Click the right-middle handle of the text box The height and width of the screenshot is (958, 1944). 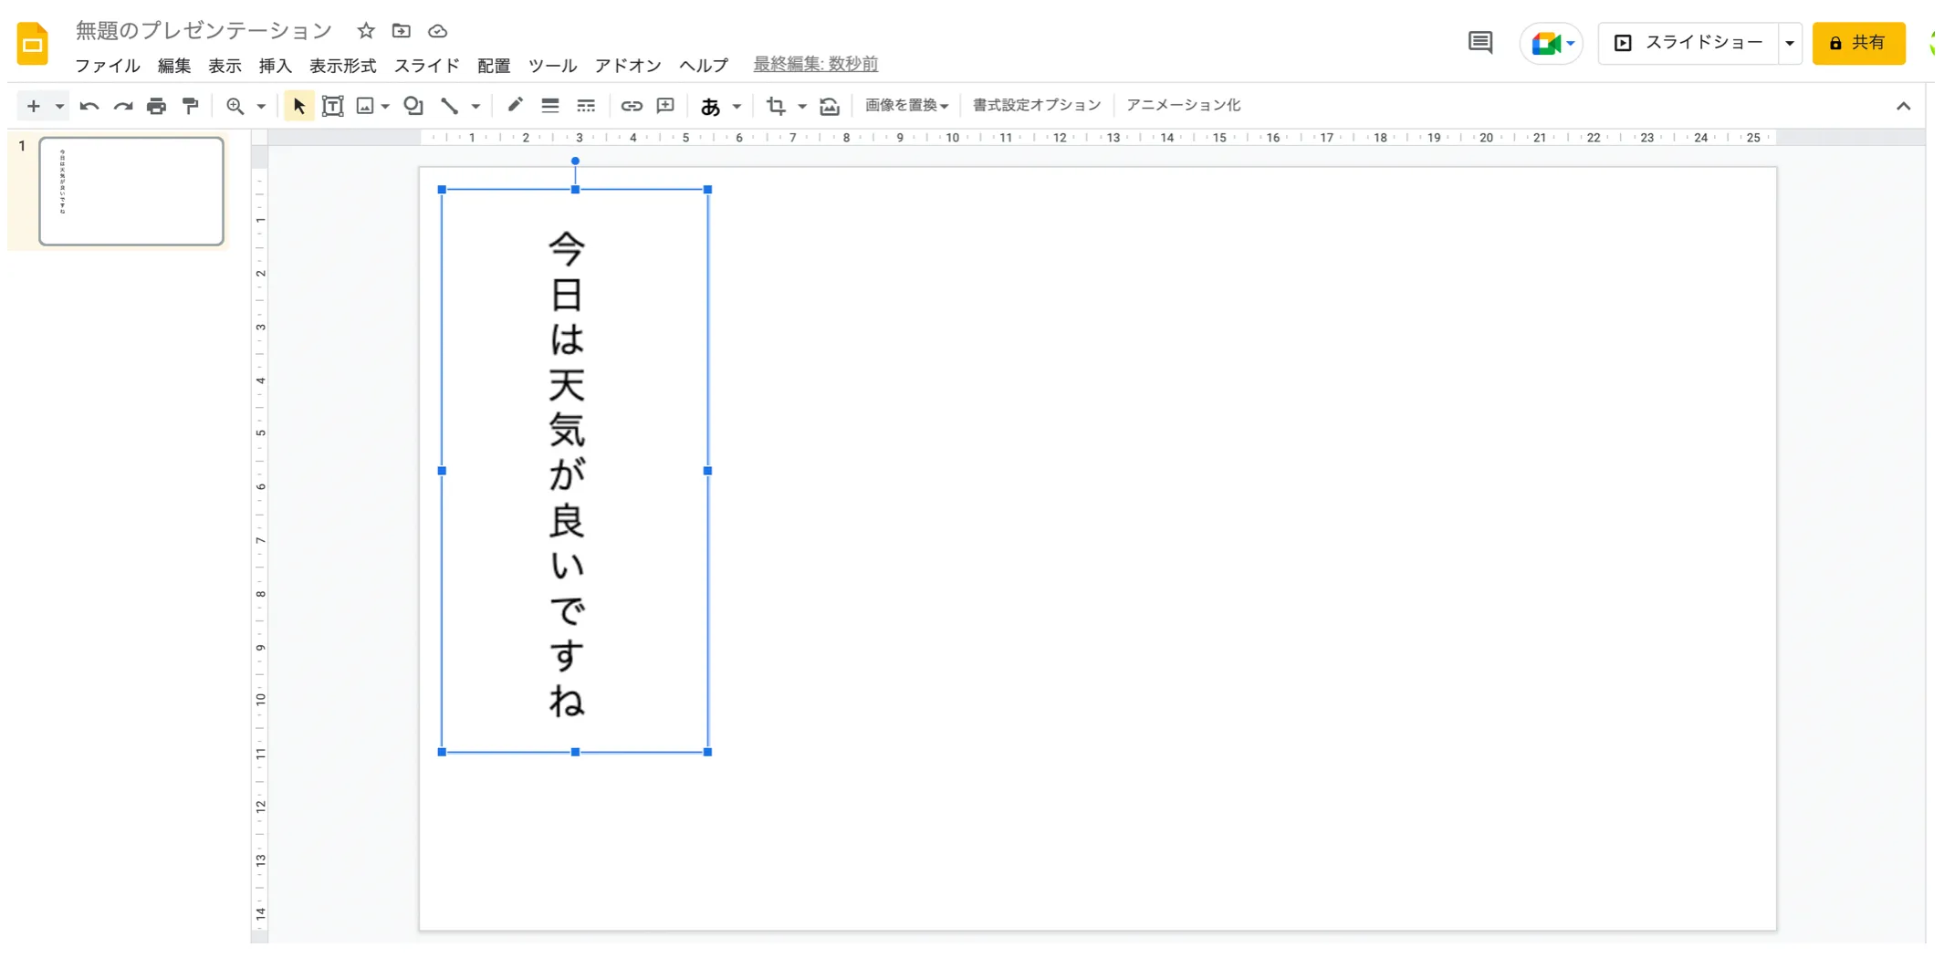[707, 471]
